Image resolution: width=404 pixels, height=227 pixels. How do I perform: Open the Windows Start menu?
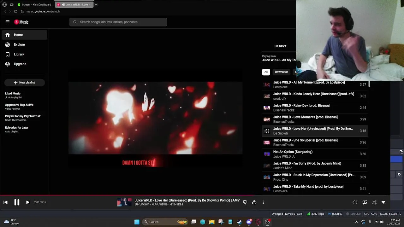click(137, 222)
